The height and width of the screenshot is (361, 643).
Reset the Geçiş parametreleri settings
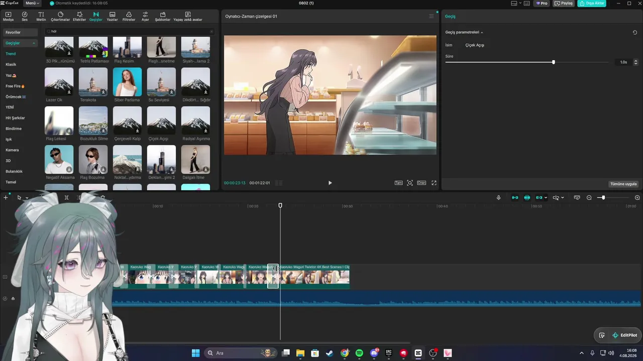[x=635, y=33]
